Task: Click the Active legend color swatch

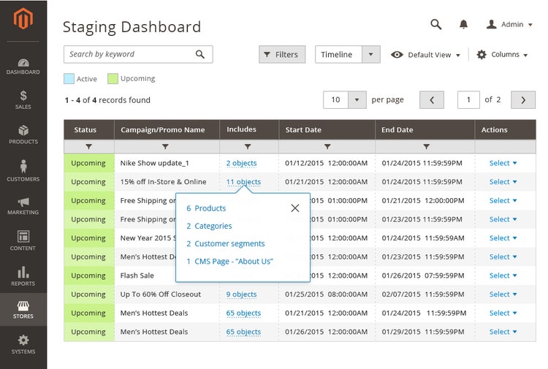Action: click(x=69, y=79)
